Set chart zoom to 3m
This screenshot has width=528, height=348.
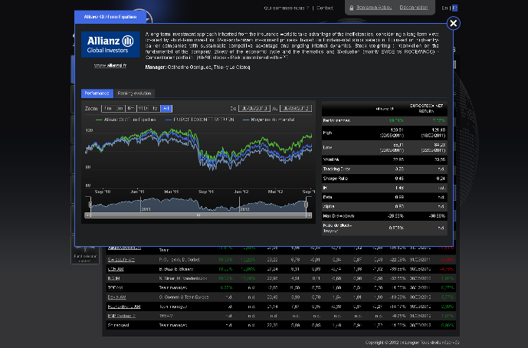coord(120,109)
